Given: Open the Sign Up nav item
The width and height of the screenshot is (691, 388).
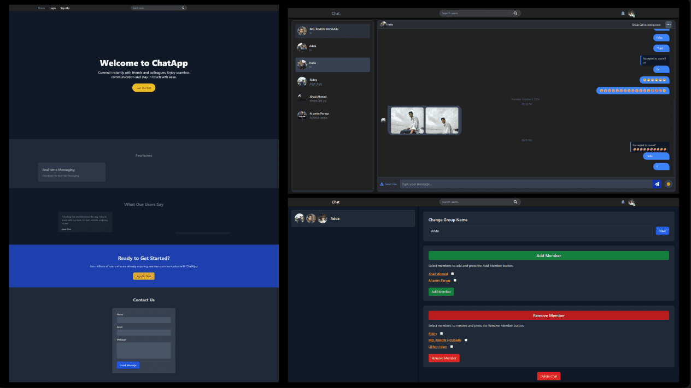Looking at the screenshot, I should coord(65,8).
